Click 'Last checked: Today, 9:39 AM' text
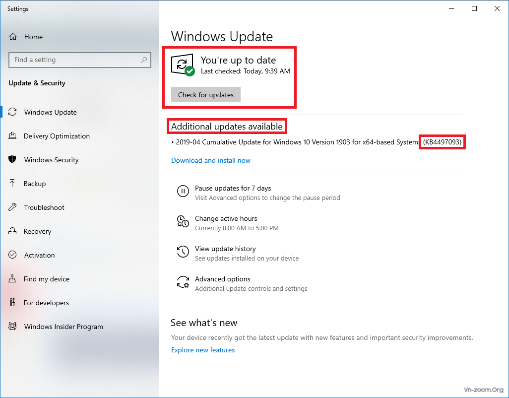 [246, 71]
